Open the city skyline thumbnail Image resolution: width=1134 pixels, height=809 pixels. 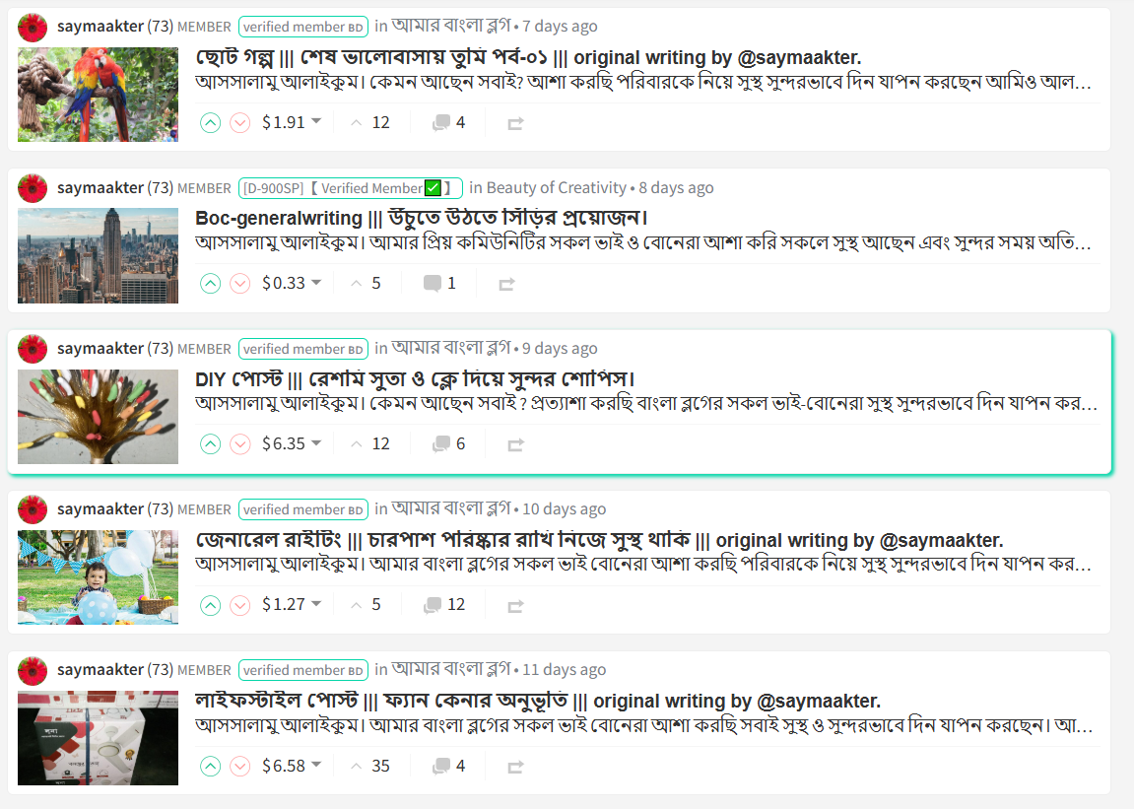[x=98, y=255]
